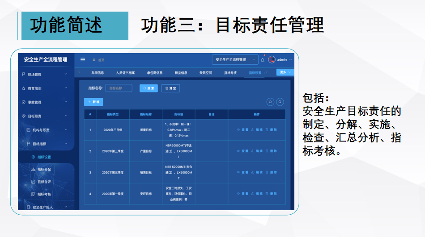Open the 更多 dropdown button
The height and width of the screenshot is (237, 425).
pyautogui.click(x=285, y=72)
